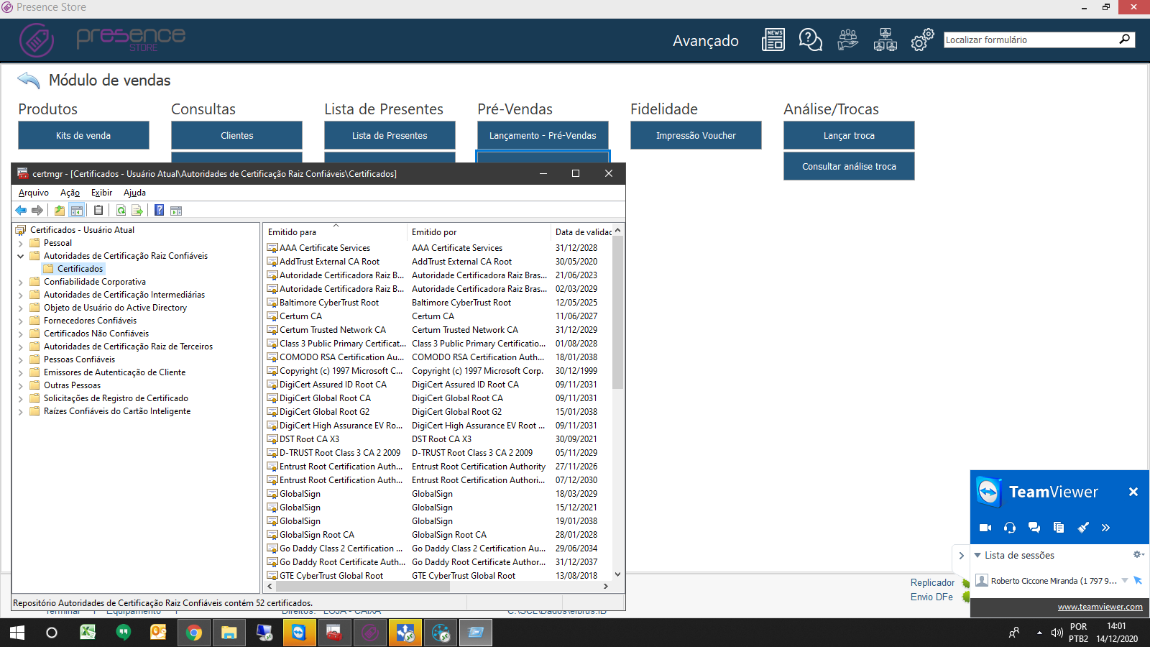Screen dimensions: 1150x647
Task: Expand Autoridades de Certificação Intermediárias node
Action: [x=21, y=295]
